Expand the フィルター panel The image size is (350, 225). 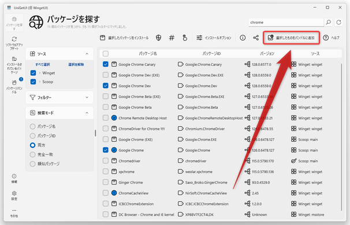(87, 97)
